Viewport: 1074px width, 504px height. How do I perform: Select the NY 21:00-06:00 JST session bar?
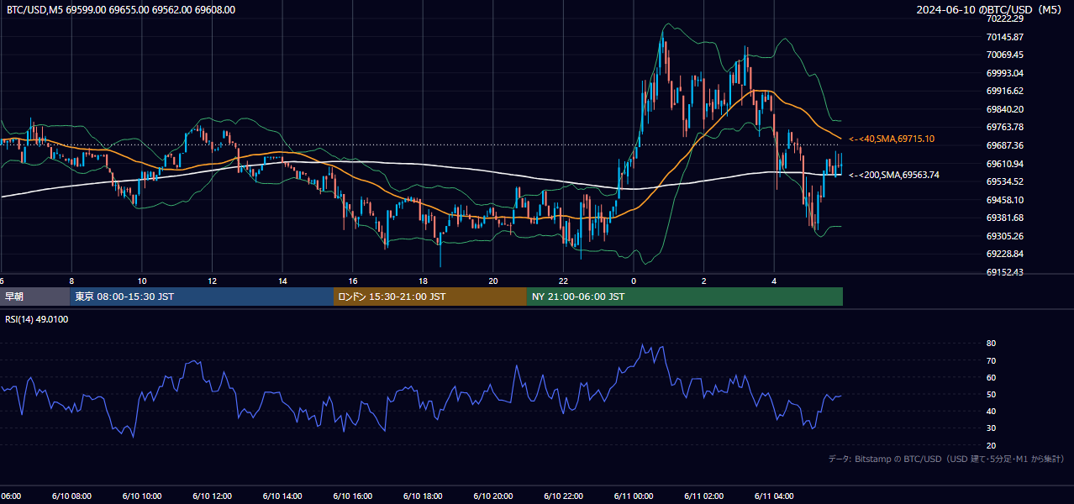point(685,297)
